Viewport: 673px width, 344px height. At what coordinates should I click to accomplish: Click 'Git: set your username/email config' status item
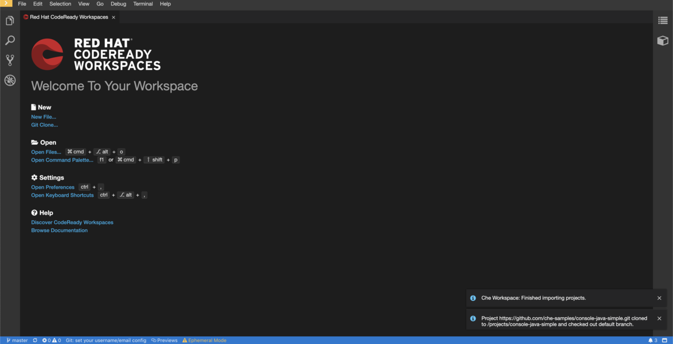pyautogui.click(x=106, y=340)
